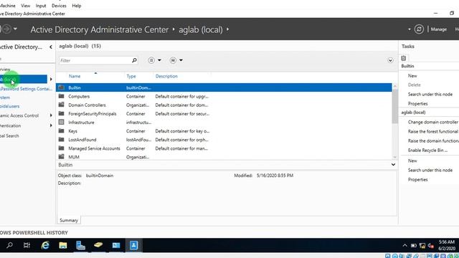Select the Managed Service Accounts row name

94,148
